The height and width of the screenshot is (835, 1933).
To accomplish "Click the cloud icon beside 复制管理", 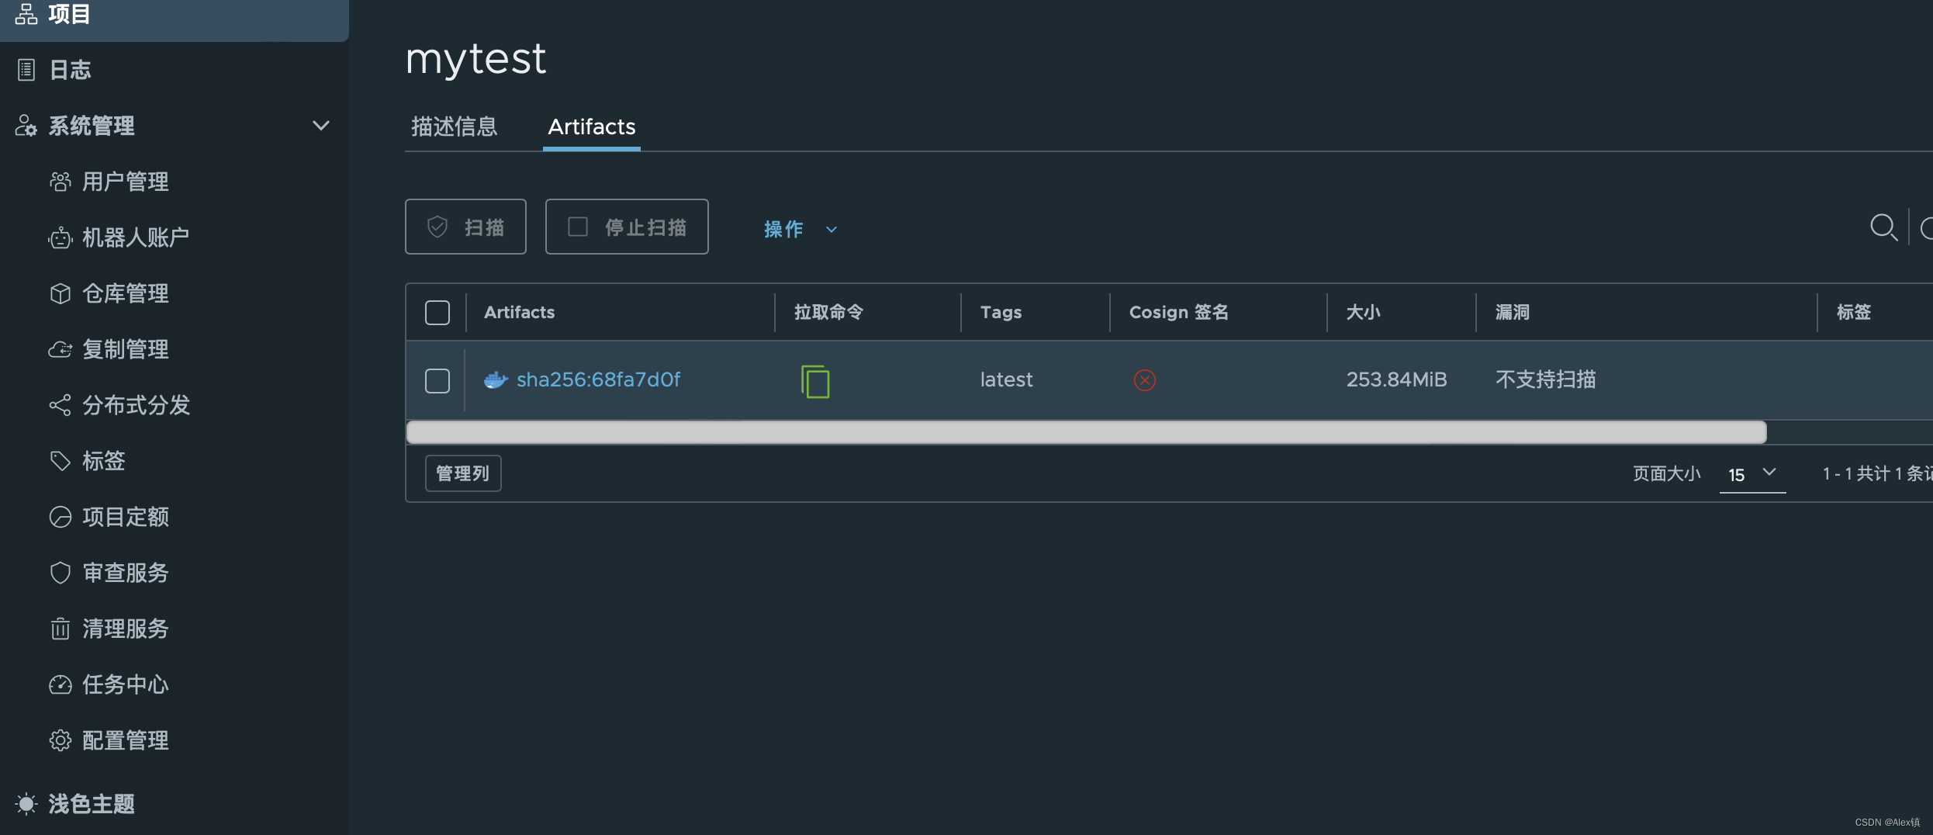I will (61, 349).
